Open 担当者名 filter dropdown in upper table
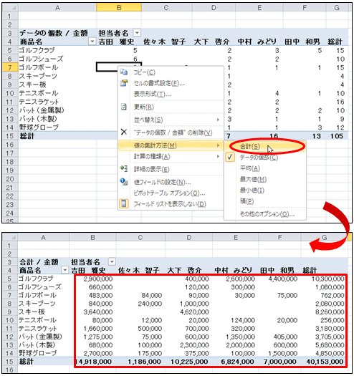The image size is (354, 376). (x=137, y=33)
